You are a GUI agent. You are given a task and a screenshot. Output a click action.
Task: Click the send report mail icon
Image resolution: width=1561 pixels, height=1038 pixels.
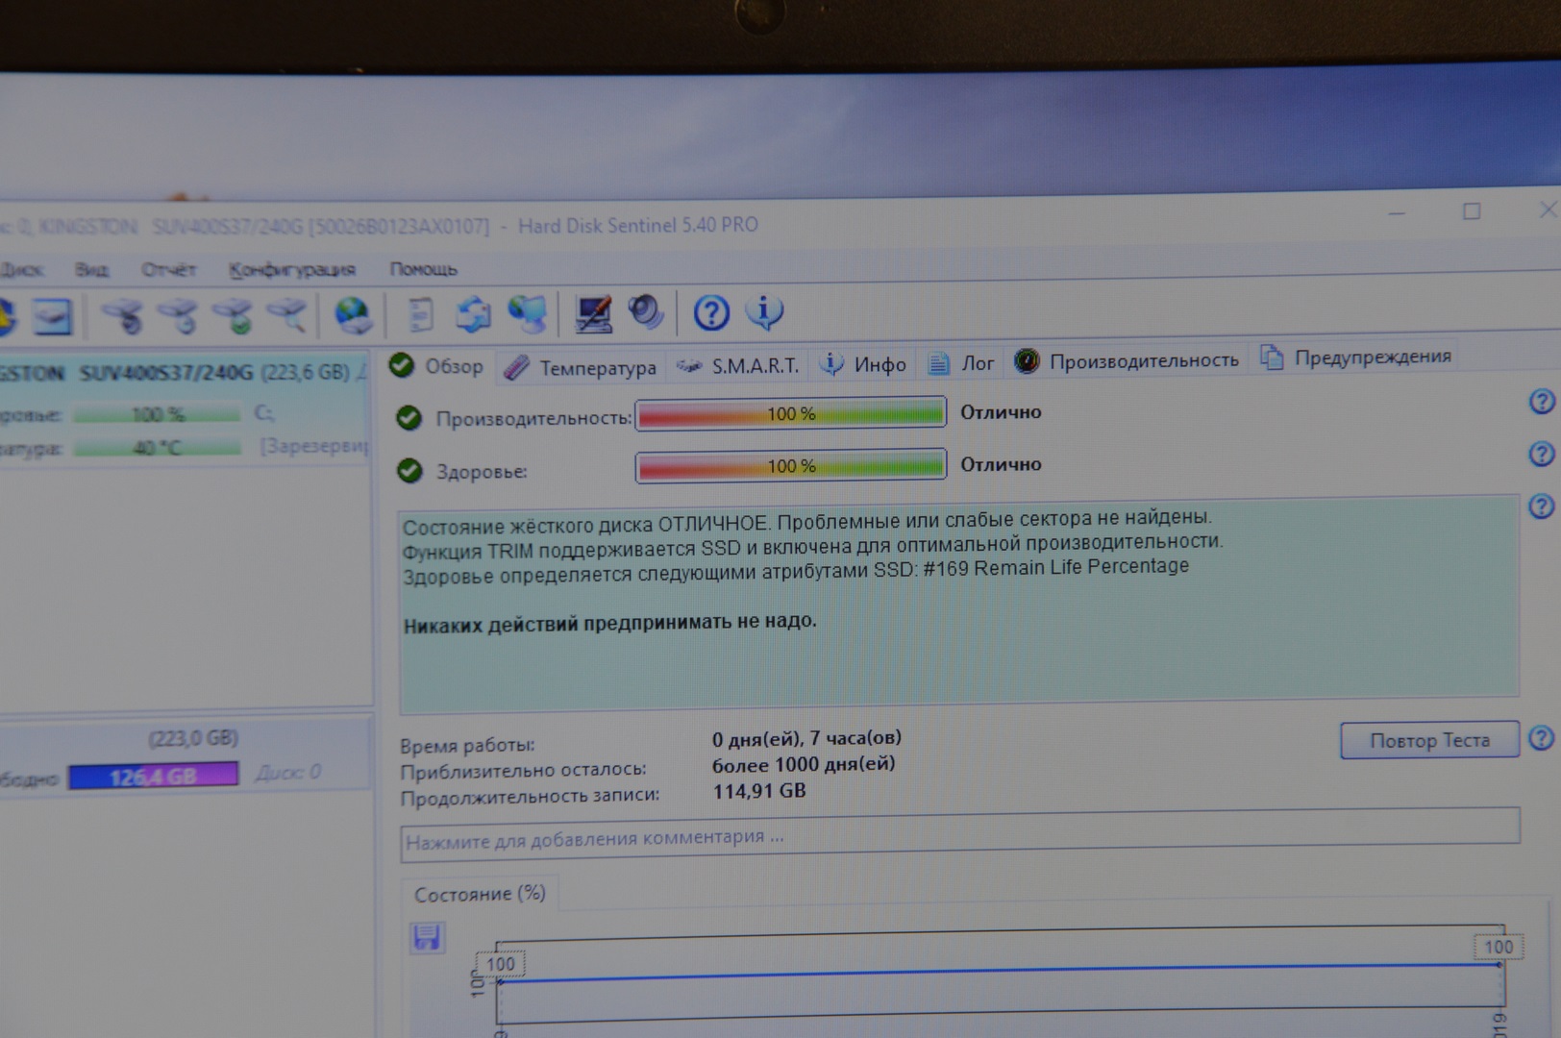(x=473, y=313)
